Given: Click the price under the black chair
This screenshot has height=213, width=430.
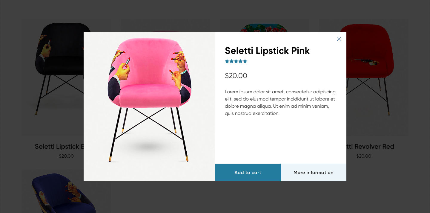Looking at the screenshot, I should [66, 156].
